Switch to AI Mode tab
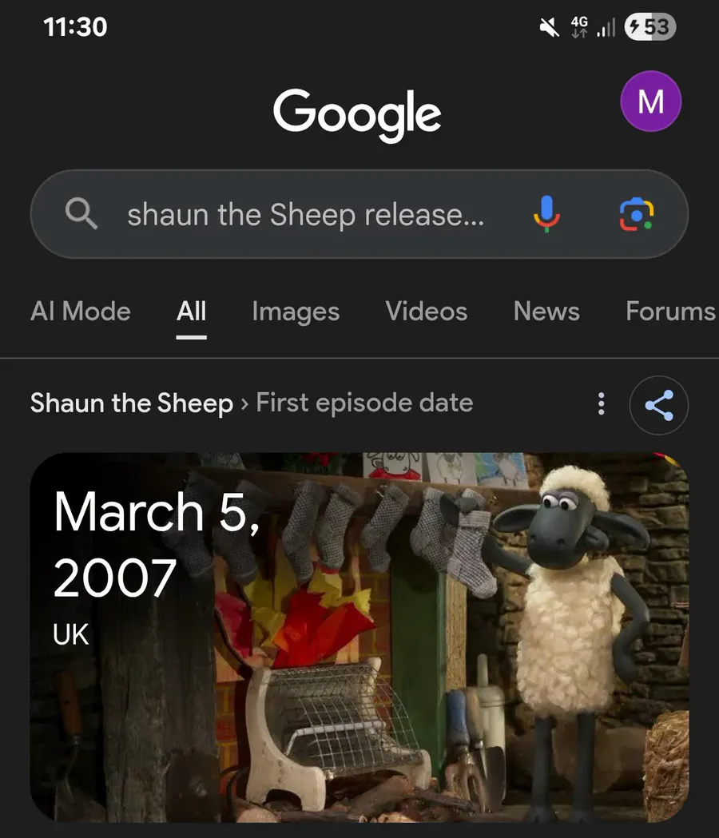Screen dimensions: 719x838 coord(81,311)
